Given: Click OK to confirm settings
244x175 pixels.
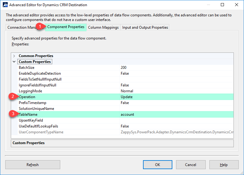Looking at the screenshot, I should pos(158,165).
